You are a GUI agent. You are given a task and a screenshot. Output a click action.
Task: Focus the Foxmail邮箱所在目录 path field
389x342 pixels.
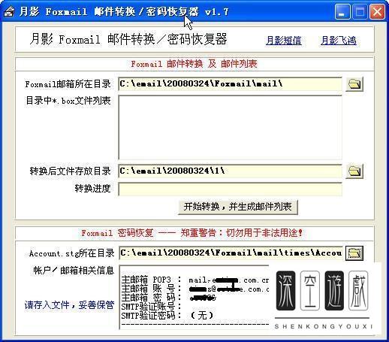[230, 84]
